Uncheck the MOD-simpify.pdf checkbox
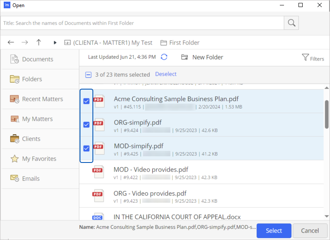 [86, 148]
